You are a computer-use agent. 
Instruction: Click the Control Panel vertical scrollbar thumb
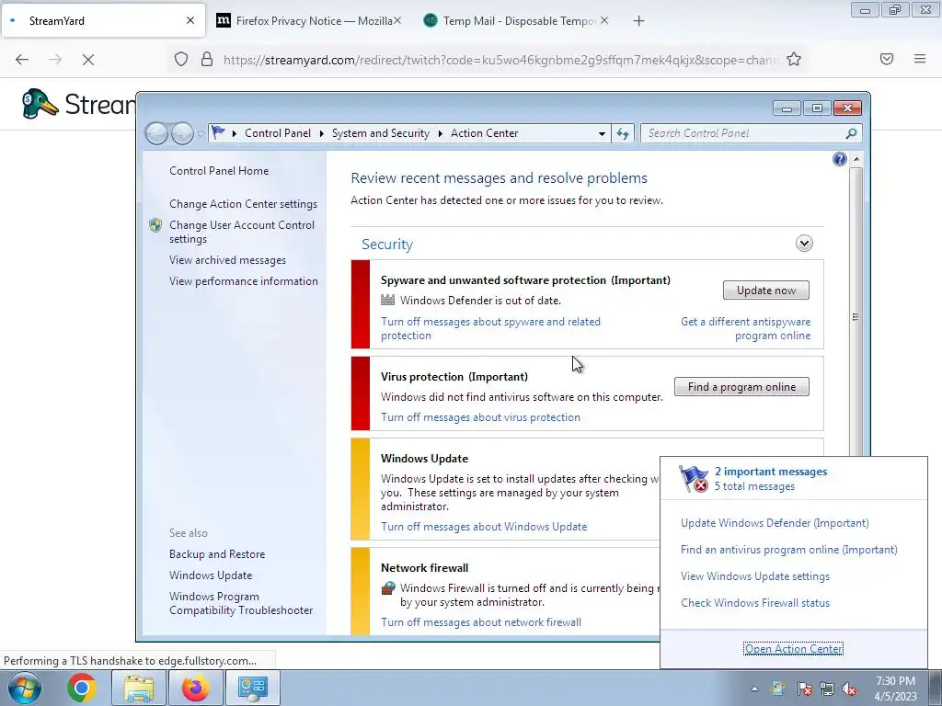tap(856, 316)
